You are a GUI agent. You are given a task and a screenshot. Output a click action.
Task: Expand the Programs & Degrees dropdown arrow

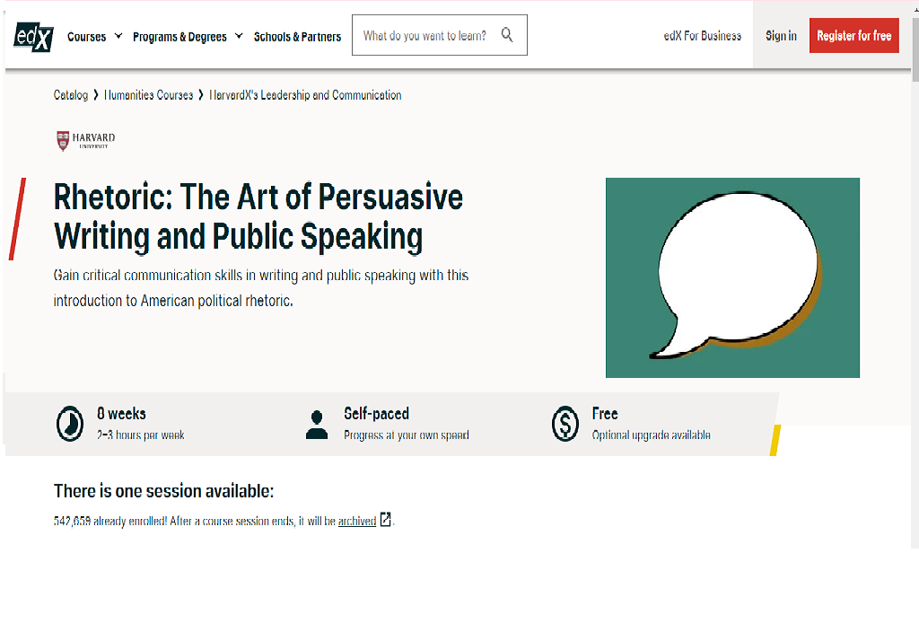pyautogui.click(x=239, y=37)
